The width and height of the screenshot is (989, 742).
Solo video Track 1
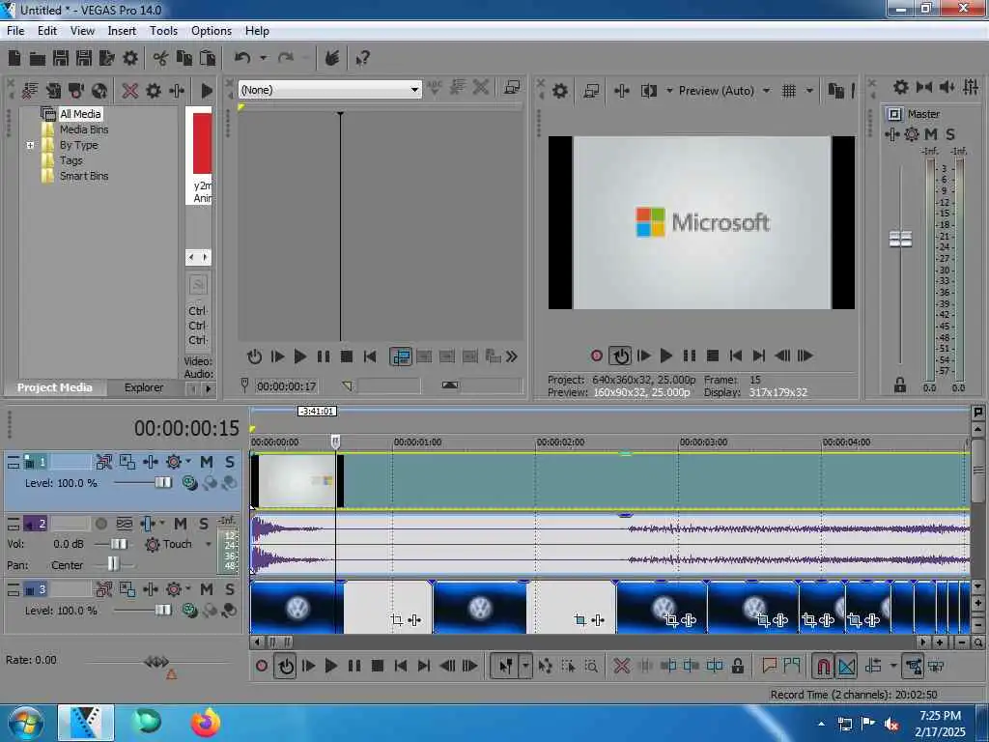(230, 463)
